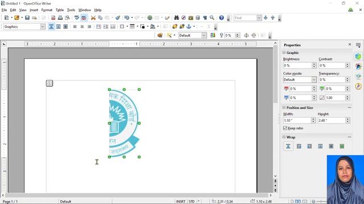The image size is (364, 204).
Task: Click the OpenOffice Help question mark icon
Action: (x=221, y=18)
